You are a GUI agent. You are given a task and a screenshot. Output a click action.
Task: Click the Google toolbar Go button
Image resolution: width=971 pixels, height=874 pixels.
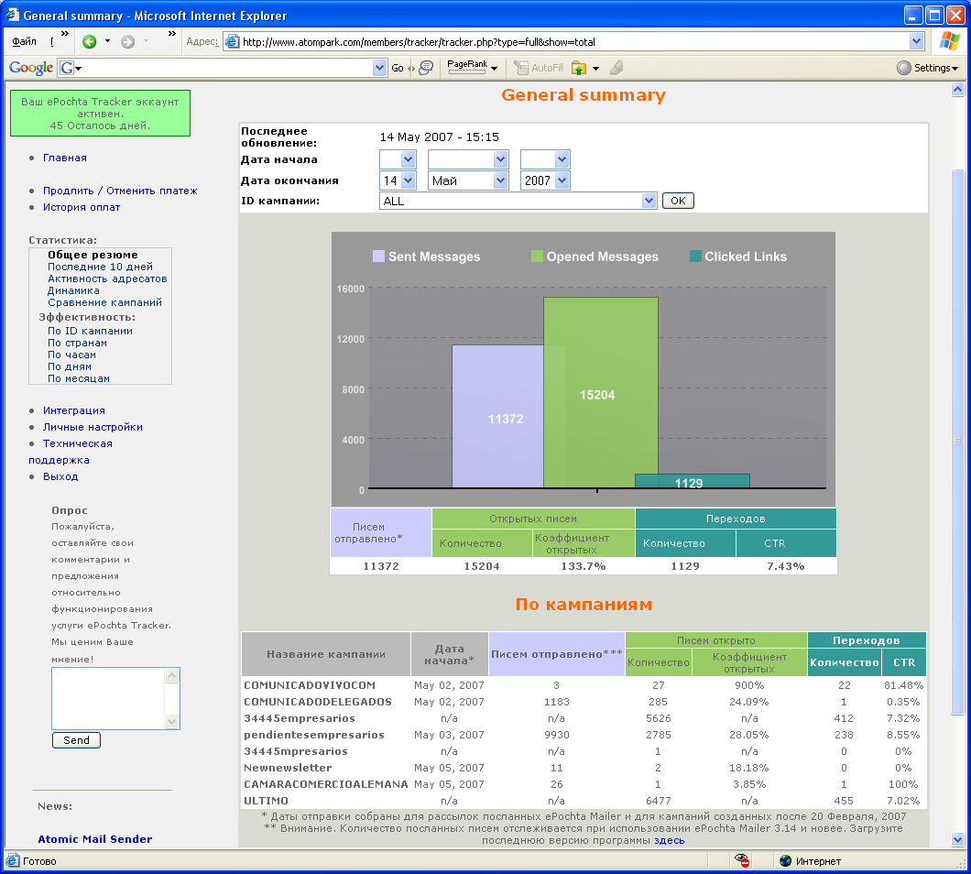(397, 68)
